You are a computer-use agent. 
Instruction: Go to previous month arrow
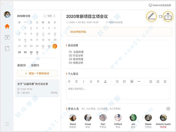pos(45,16)
